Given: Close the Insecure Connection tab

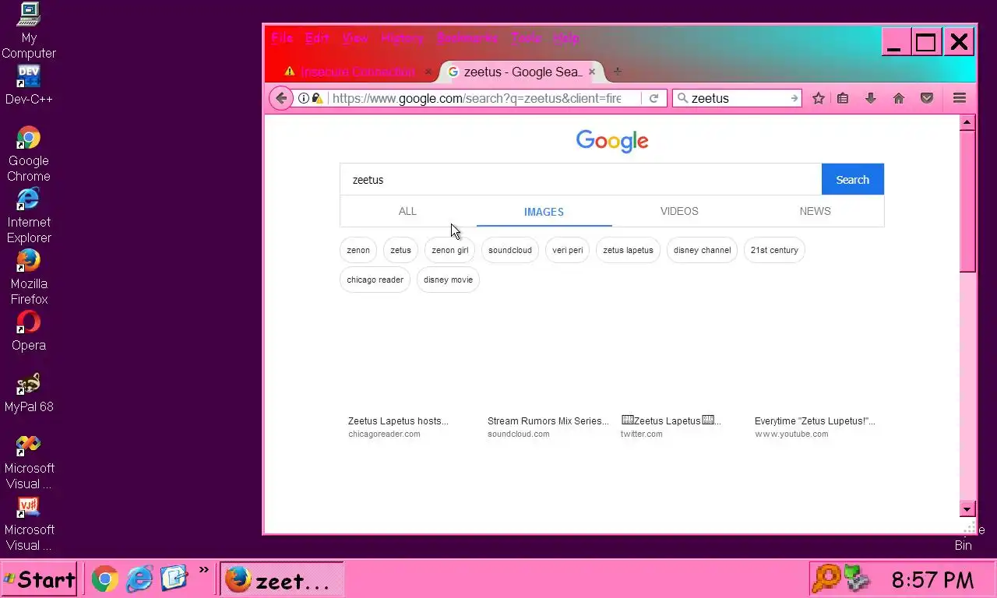Looking at the screenshot, I should pyautogui.click(x=428, y=72).
